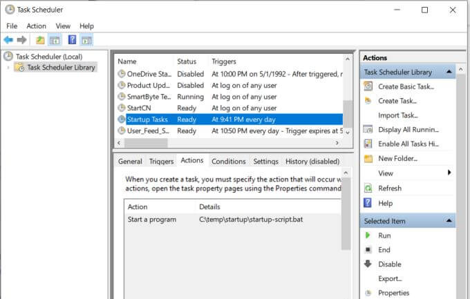Viewport: 470px width, 299px height.
Task: Click the SmartByte Te... task clock icon
Action: pyautogui.click(x=122, y=97)
